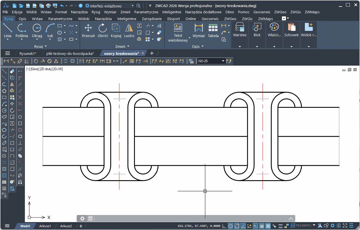This screenshot has width=360, height=230.
Task: Add a new drawing tab with the plus button
Action: 152,53
